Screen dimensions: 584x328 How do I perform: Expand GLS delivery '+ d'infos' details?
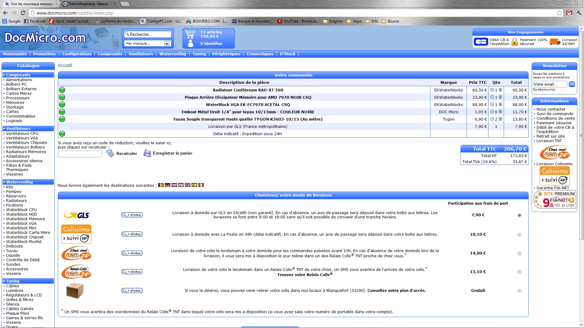132,215
